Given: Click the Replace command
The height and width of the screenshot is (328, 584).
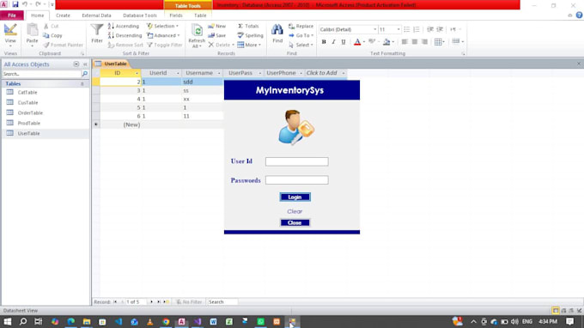Looking at the screenshot, I should (301, 26).
